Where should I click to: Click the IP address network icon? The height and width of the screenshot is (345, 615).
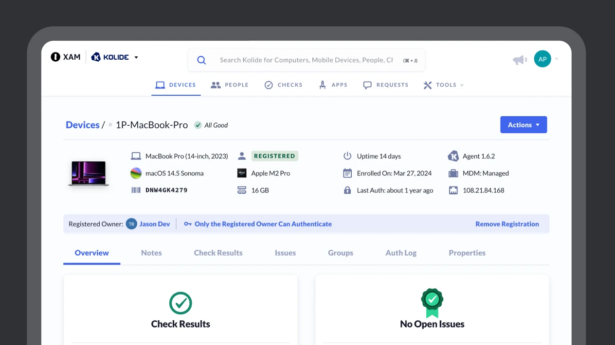click(453, 190)
